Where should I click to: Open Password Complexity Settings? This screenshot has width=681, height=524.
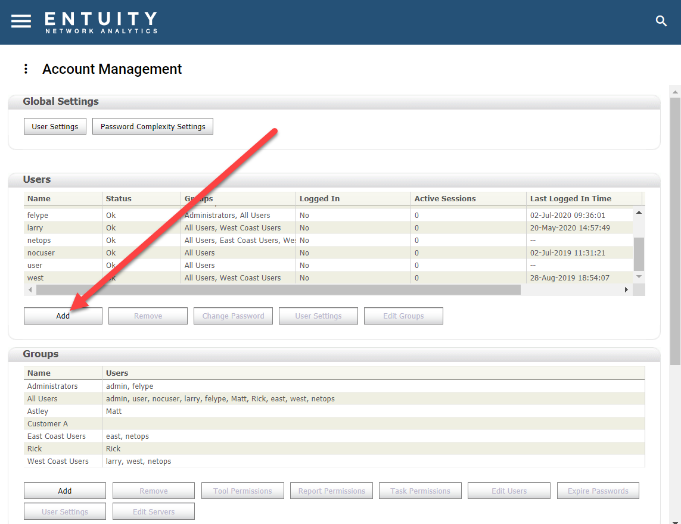[153, 126]
